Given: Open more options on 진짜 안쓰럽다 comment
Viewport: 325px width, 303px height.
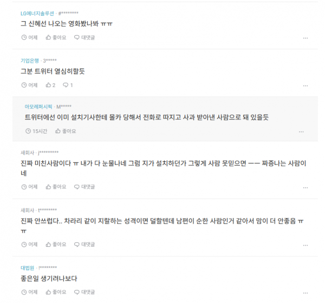Looking at the screenshot, I should click(305, 245).
